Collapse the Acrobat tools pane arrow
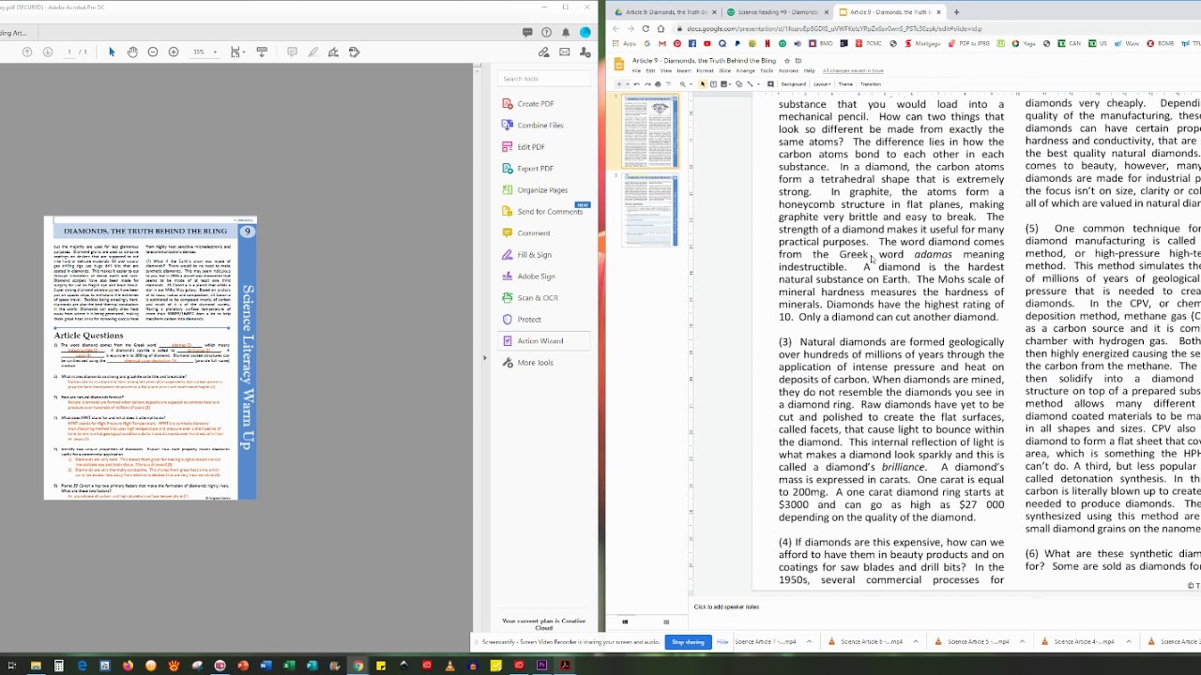Image resolution: width=1201 pixels, height=675 pixels. [485, 357]
